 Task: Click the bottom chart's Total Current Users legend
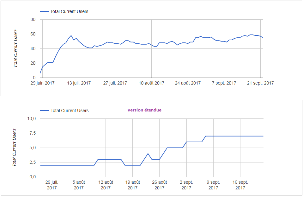click(x=70, y=111)
